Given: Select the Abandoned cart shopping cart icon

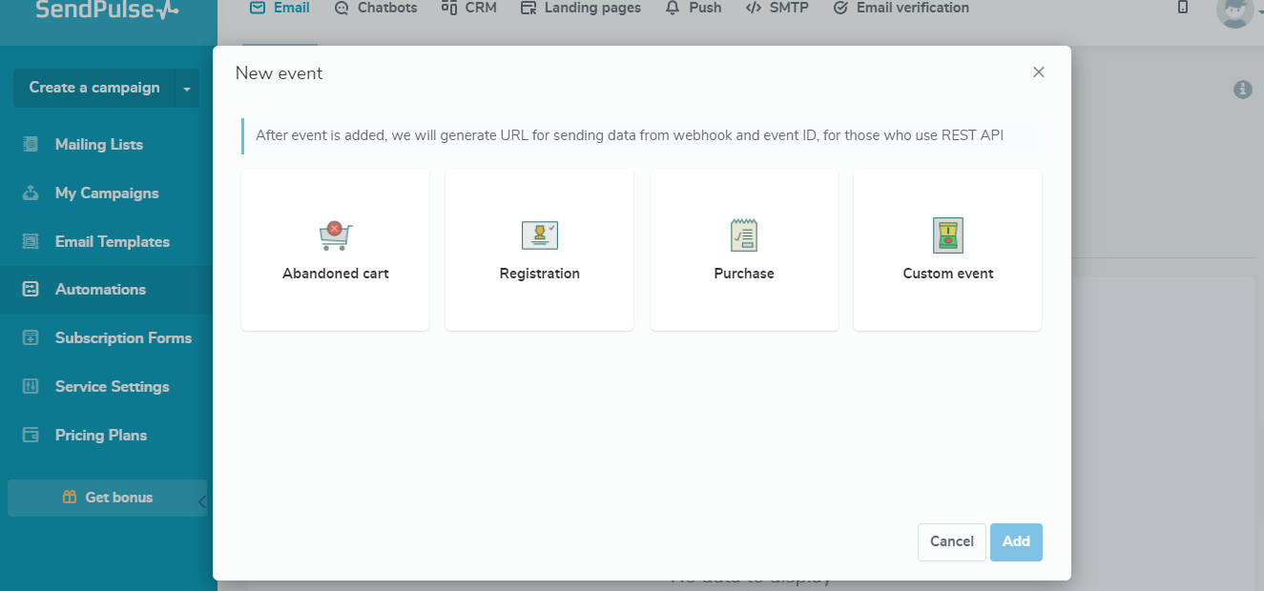Looking at the screenshot, I should 335,235.
